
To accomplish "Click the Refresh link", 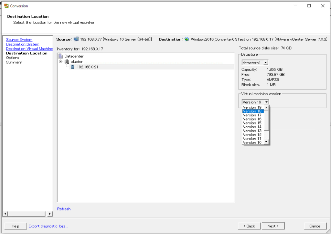I will coord(64,209).
